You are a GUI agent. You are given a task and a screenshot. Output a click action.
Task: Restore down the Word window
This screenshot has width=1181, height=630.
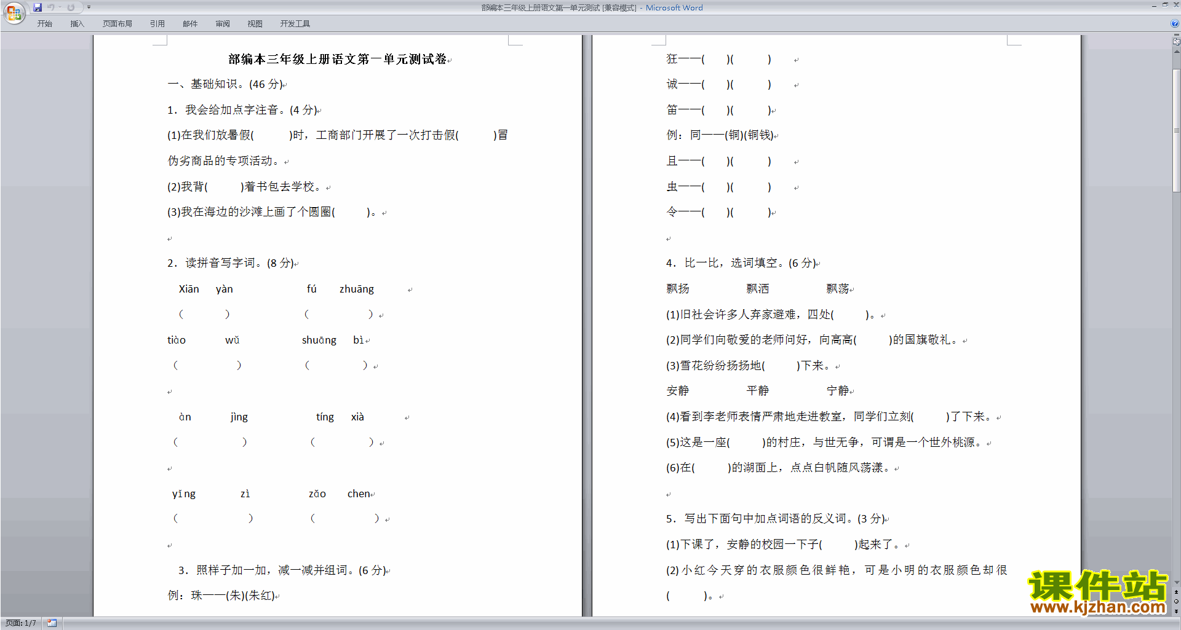coord(1165,5)
